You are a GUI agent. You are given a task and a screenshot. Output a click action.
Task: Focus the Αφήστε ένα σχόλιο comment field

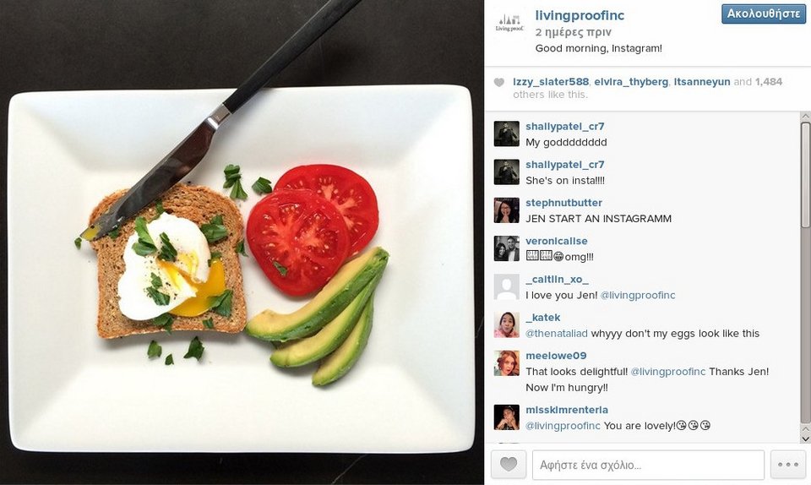click(x=648, y=465)
